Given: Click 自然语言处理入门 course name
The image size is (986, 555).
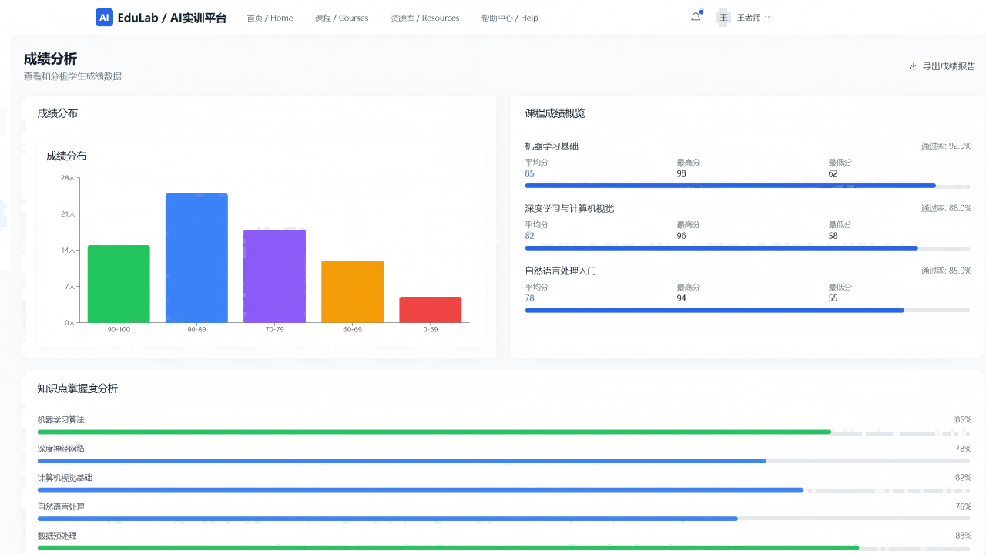Looking at the screenshot, I should tap(561, 271).
